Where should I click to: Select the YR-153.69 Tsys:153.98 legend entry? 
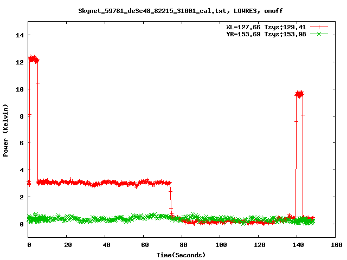point(266,34)
